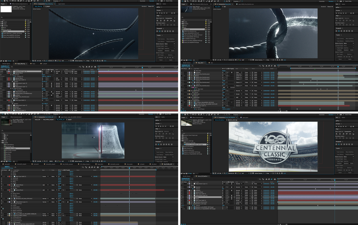Switch to 101_Skate_Comp 2 timeline tab

(x=85, y=164)
